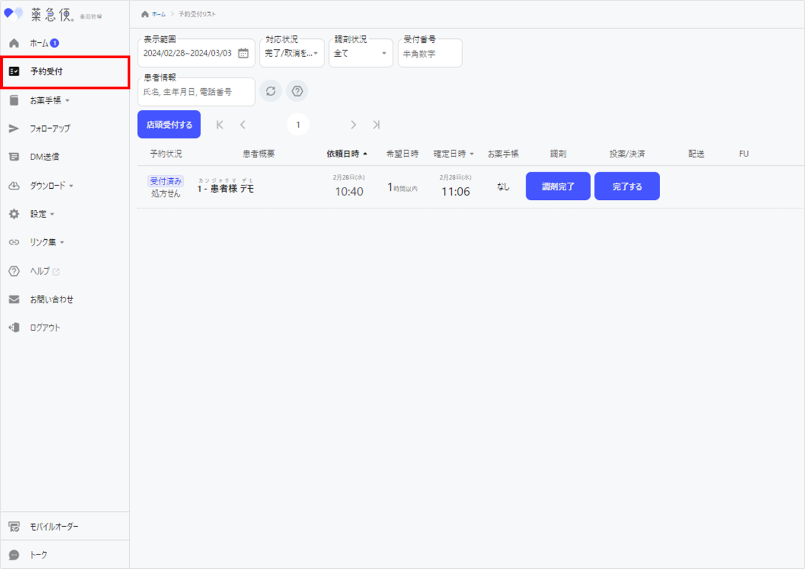Screen dimensions: 805x569
Task: Click next page chevron icon
Action: 353,125
